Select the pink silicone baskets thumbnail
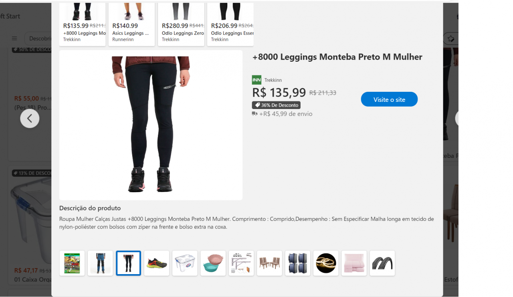 tap(213, 263)
